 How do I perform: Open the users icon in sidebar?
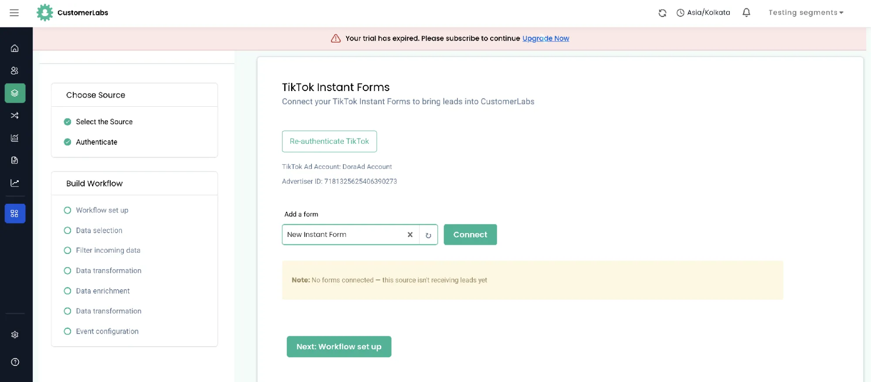[15, 71]
